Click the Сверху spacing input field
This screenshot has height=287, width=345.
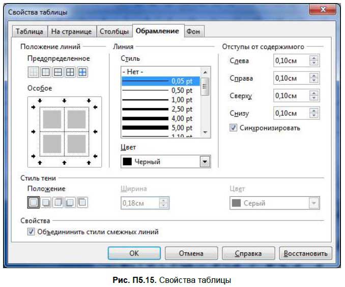click(x=291, y=96)
